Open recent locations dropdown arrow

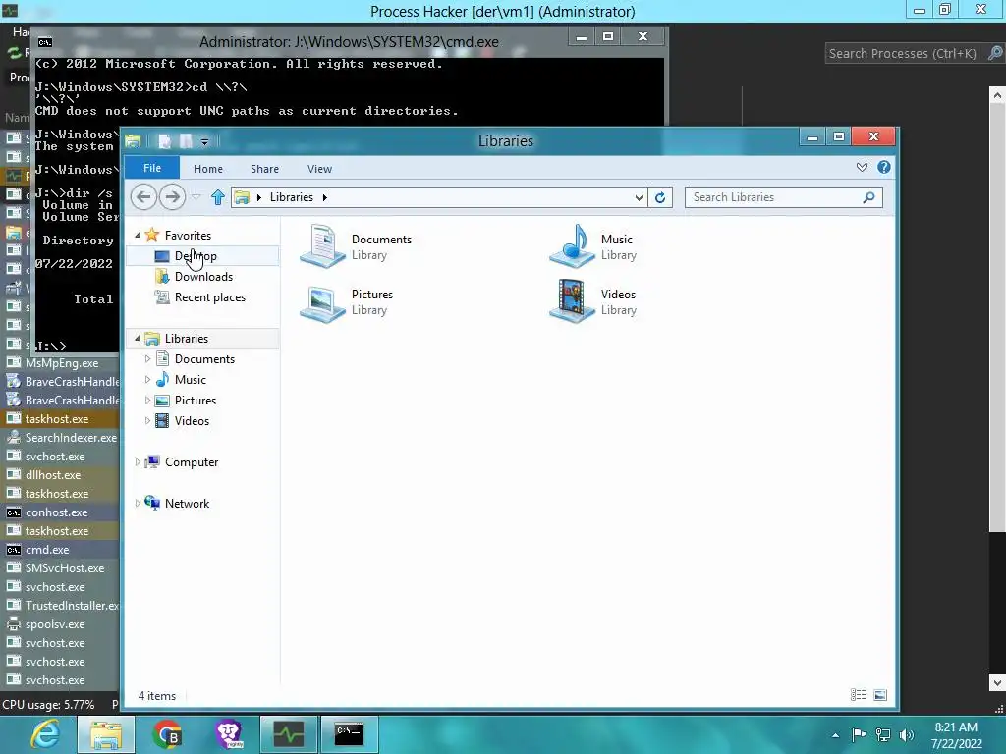tap(196, 196)
